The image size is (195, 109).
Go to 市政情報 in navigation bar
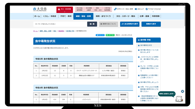tap(156, 16)
